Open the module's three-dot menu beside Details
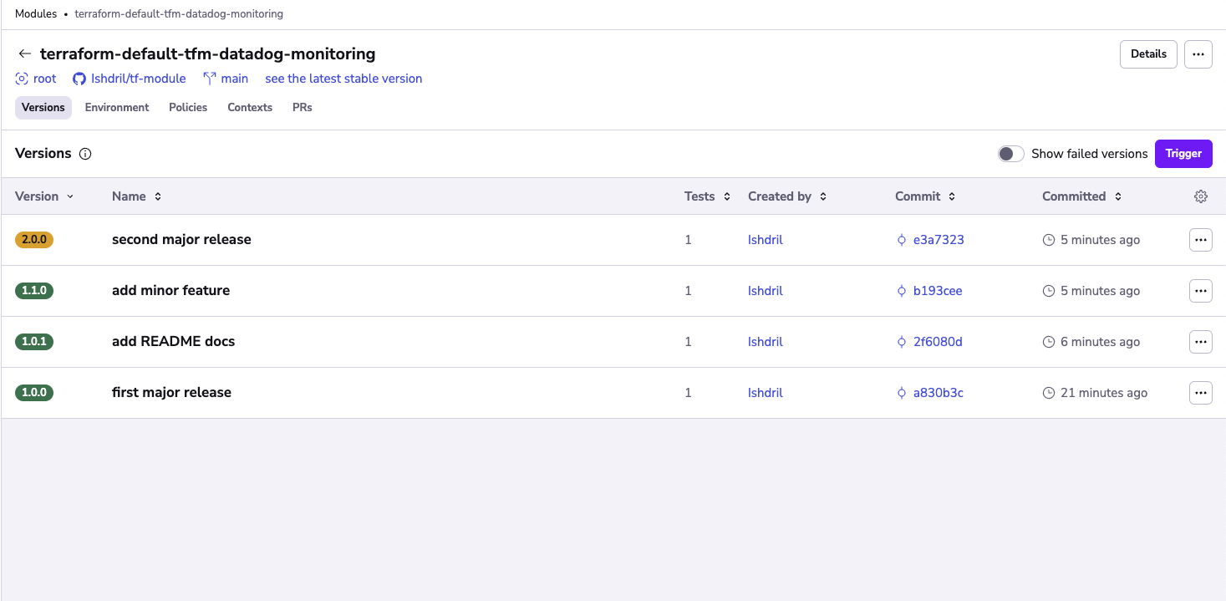Viewport: 1226px width, 601px height. 1198,54
